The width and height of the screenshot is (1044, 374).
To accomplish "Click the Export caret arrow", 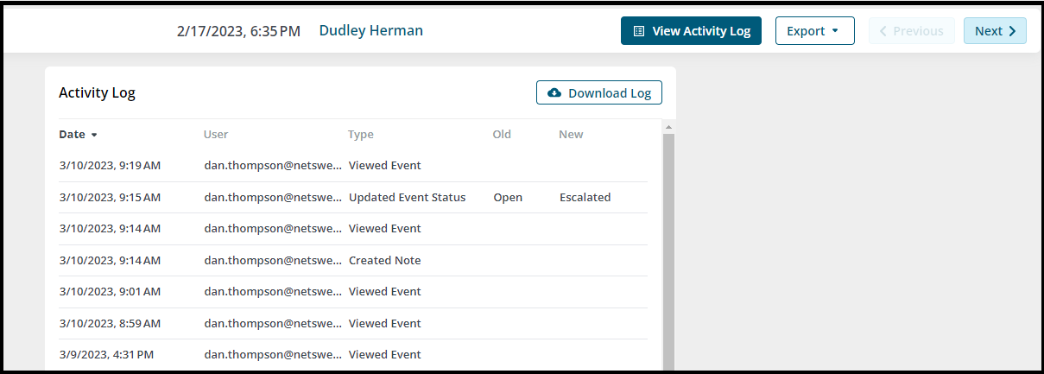I will click(835, 31).
